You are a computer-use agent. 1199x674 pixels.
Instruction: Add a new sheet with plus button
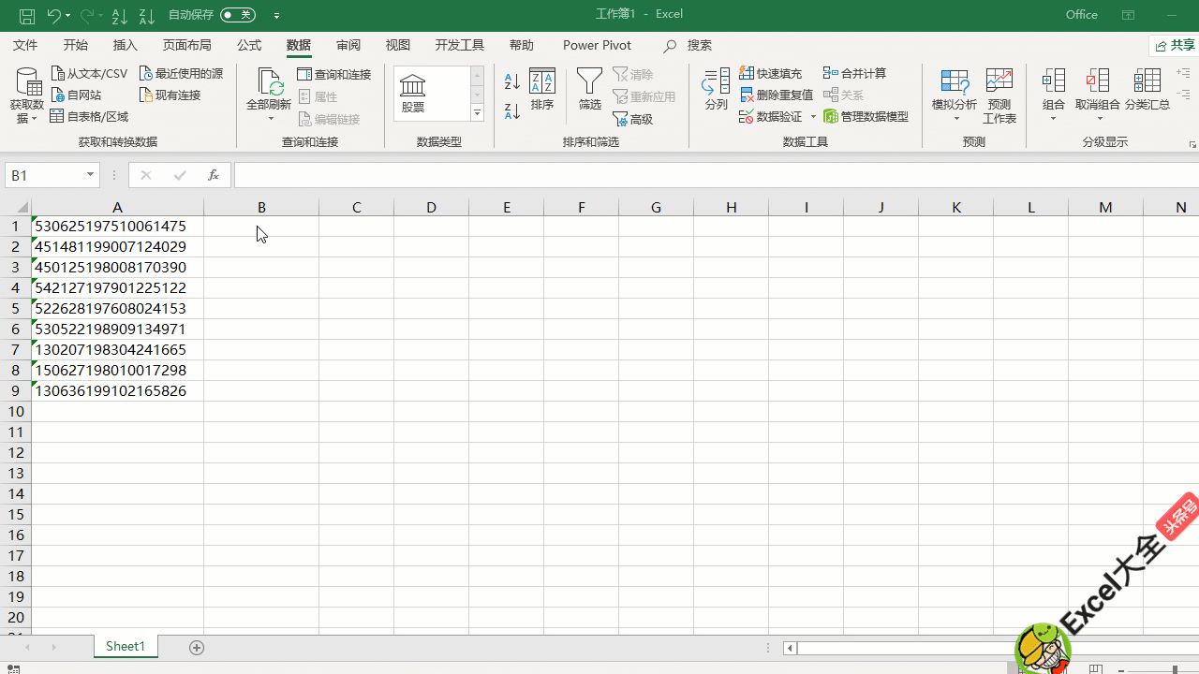(x=197, y=647)
